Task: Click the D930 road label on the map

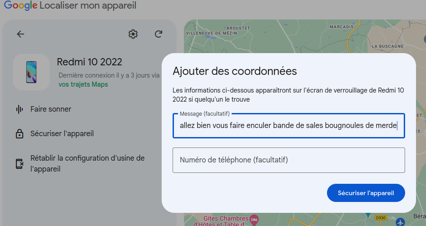Action: (381, 218)
